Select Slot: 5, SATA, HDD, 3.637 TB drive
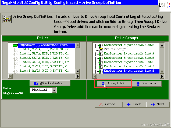 [x=44, y=71]
